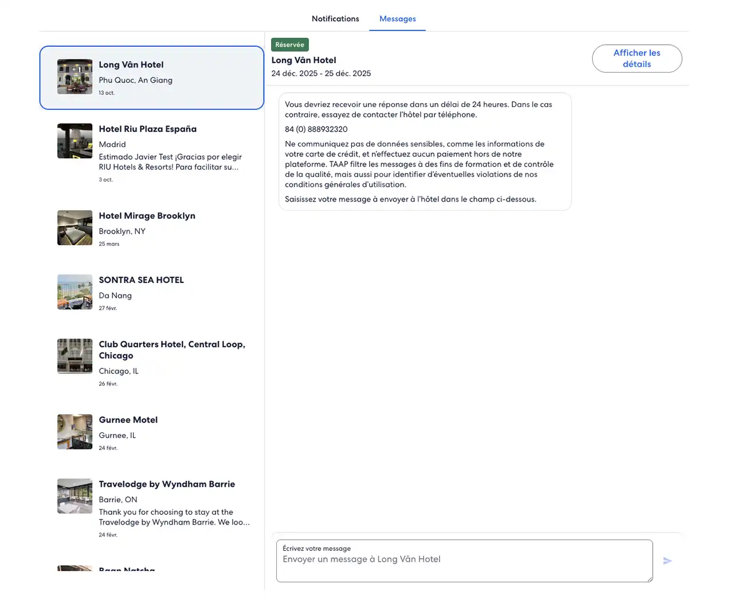737x611 pixels.
Task: Click the Gurnee Motel thumbnail image
Action: point(75,432)
